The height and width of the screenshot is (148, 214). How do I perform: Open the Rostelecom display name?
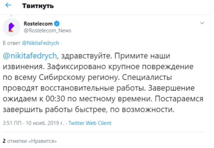point(38,24)
